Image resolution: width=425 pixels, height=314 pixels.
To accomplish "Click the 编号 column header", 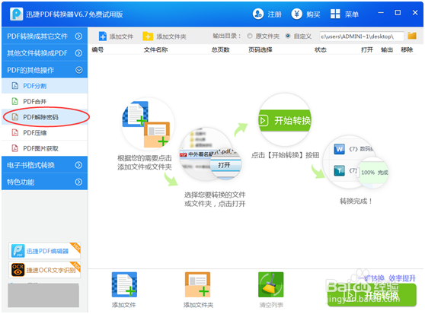I will pyautogui.click(x=97, y=49).
